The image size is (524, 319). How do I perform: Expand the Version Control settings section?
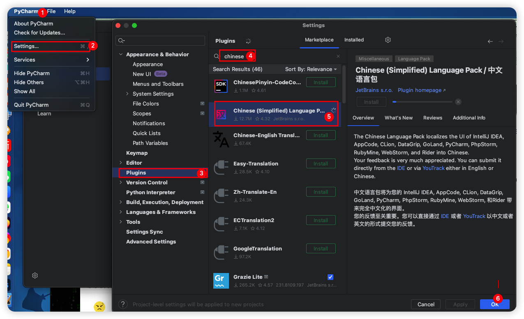(121, 183)
